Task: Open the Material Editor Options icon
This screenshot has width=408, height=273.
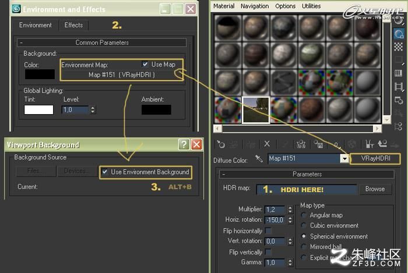Action: pyautogui.click(x=399, y=100)
